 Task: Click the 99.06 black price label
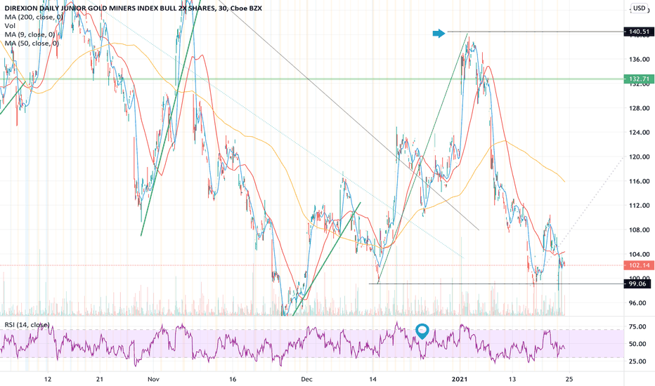click(637, 284)
